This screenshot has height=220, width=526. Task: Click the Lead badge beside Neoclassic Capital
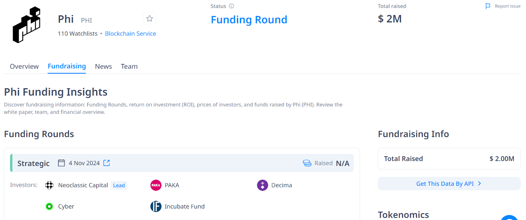tap(119, 186)
